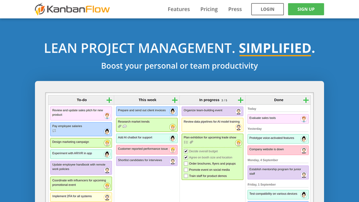Open the Pricing page
Image resolution: width=359 pixels, height=202 pixels.
[x=209, y=9]
